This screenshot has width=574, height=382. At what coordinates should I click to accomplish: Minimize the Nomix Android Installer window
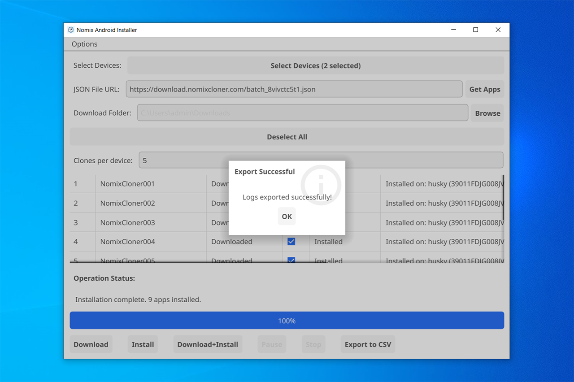point(453,30)
